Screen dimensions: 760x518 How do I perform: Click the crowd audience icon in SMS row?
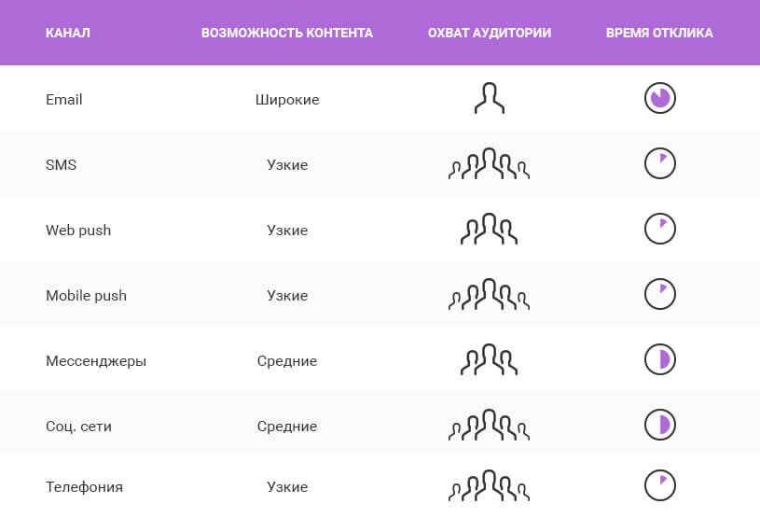[x=489, y=163]
